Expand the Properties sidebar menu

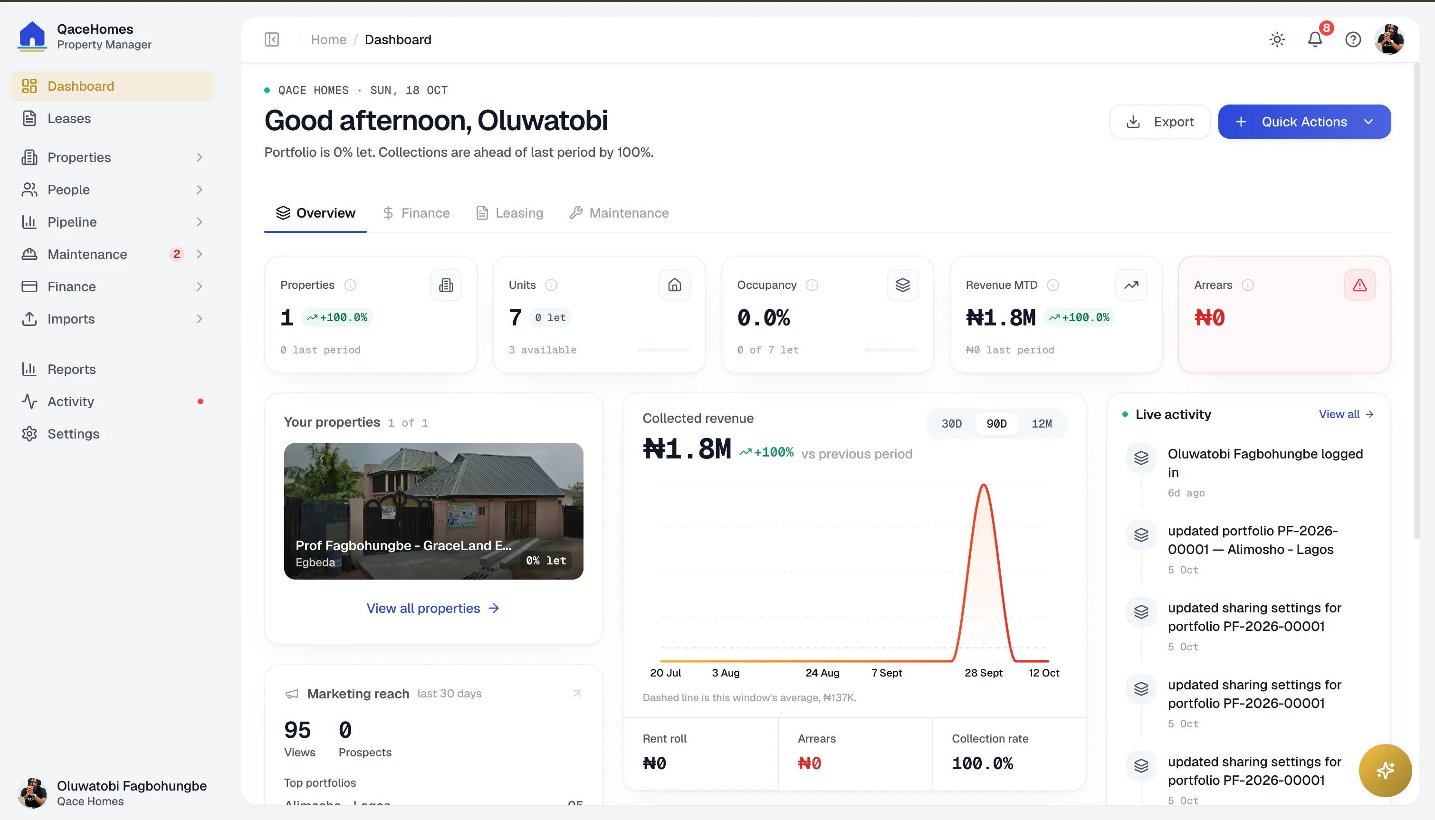(x=112, y=157)
